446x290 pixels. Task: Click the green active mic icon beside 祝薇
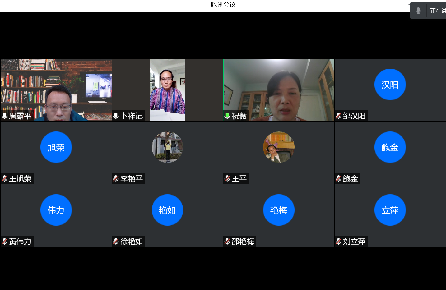[227, 116]
